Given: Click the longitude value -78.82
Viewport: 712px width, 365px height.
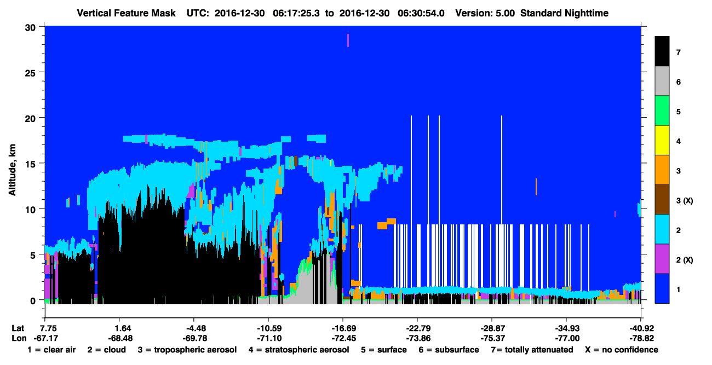Looking at the screenshot, I should pos(641,338).
